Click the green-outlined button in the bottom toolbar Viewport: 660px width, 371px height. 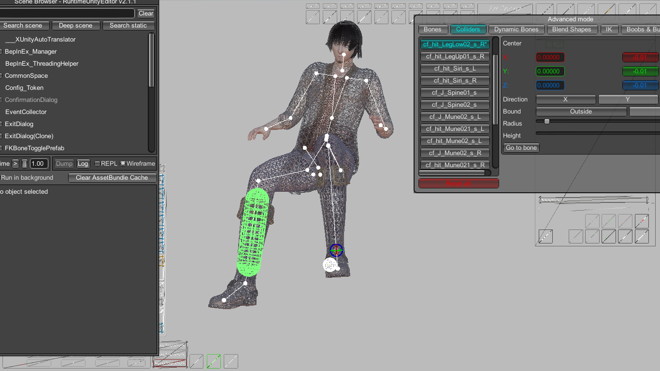point(214,361)
